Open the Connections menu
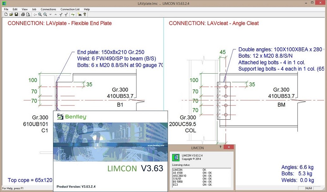This screenshot has height=192, width=327. coord(48,9)
